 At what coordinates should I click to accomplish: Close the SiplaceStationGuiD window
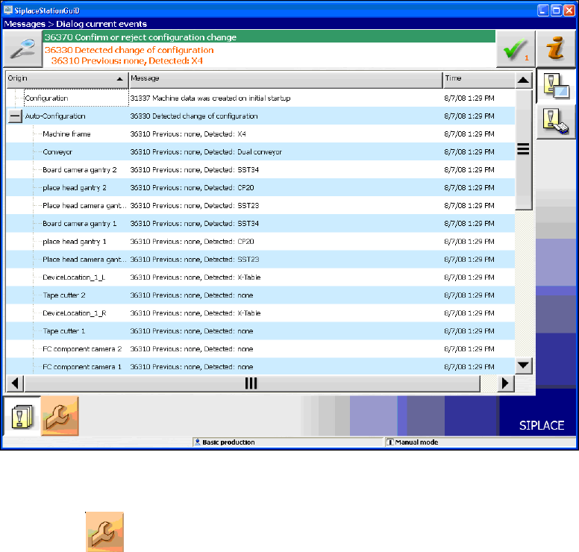569,10
